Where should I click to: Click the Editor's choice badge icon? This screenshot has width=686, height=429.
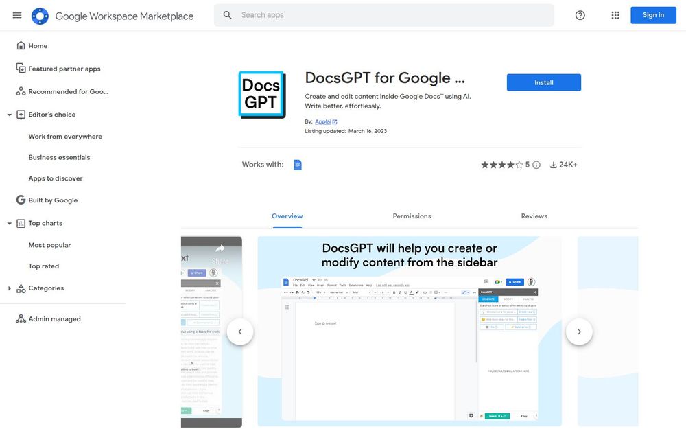pyautogui.click(x=21, y=115)
